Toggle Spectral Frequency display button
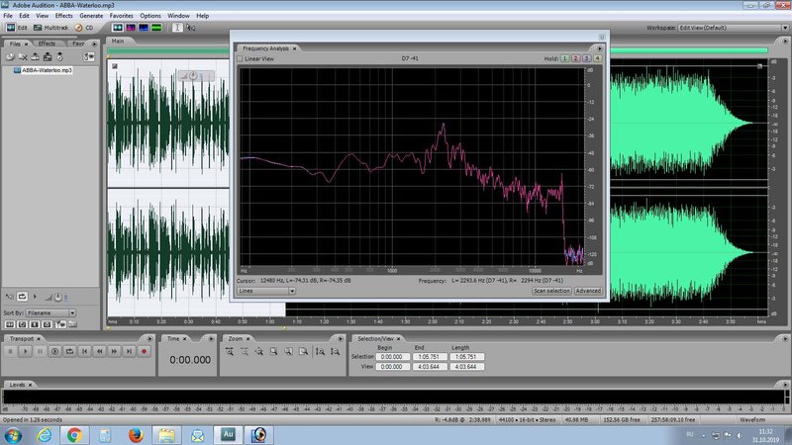The width and height of the screenshot is (792, 445). pos(131,28)
